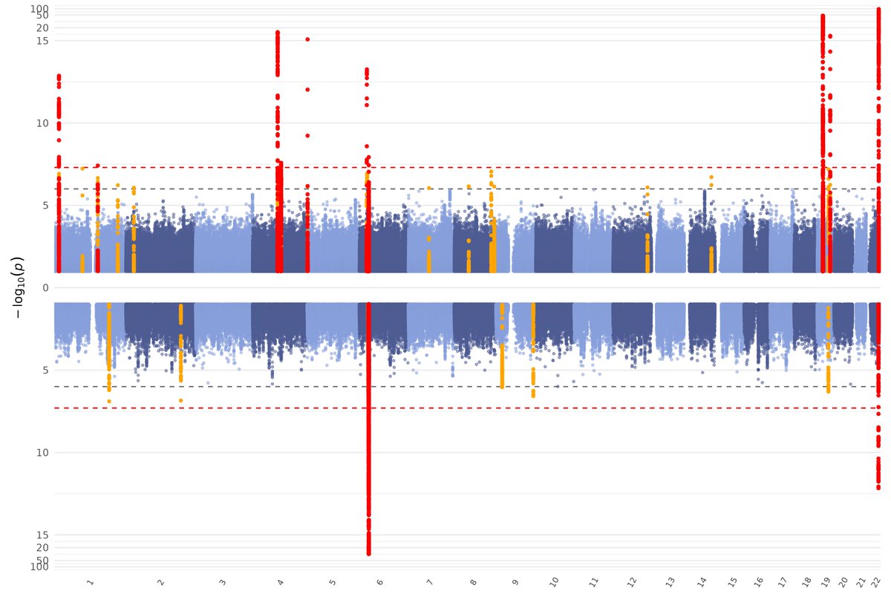Select the chromosome 2 x-axis label
This screenshot has height=594, width=891.
pyautogui.click(x=160, y=584)
